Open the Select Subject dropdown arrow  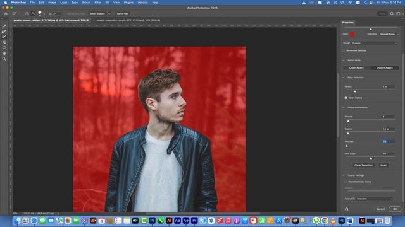(109, 13)
